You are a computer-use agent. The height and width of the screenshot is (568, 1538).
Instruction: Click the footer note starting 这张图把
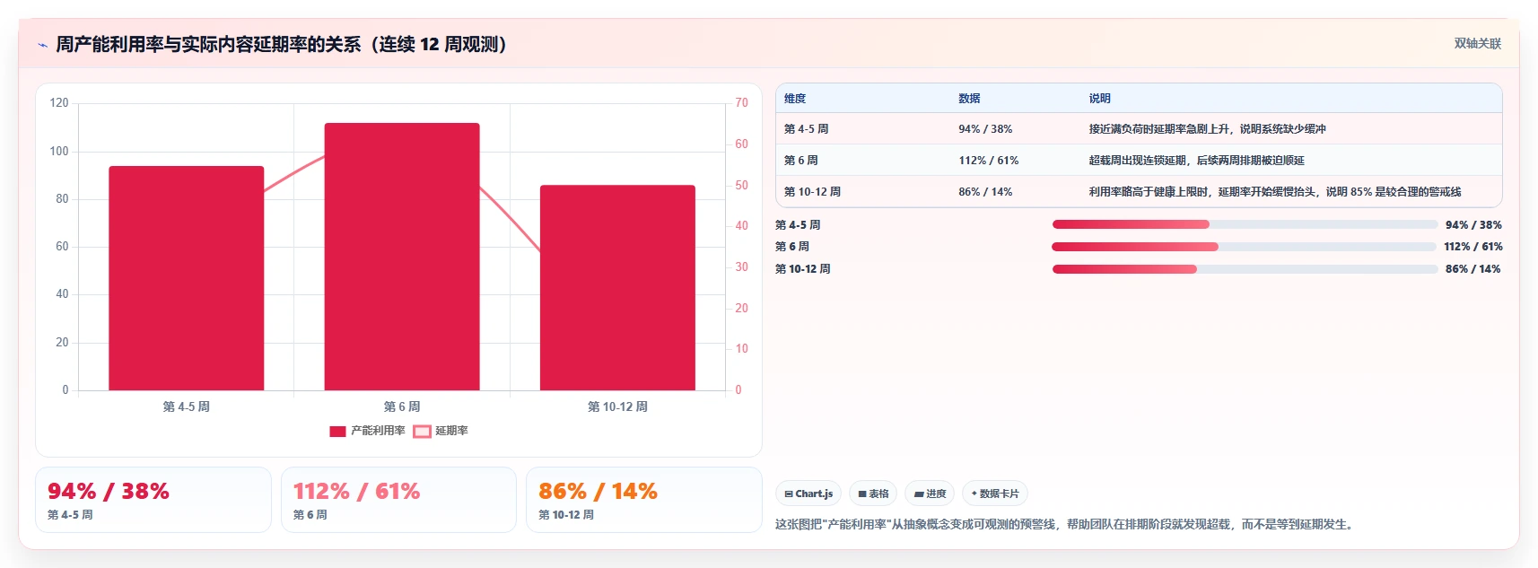tap(1064, 524)
